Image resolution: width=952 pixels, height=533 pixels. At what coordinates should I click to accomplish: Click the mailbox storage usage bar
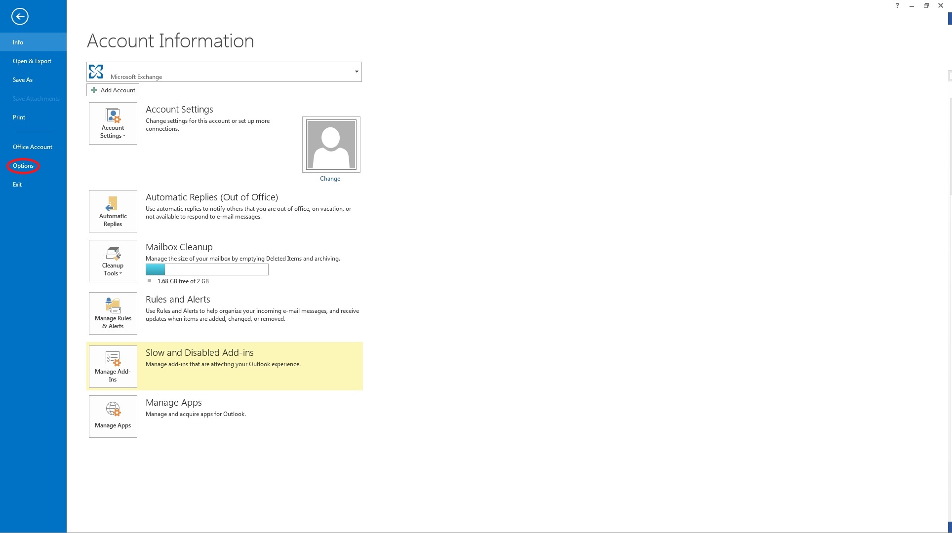click(x=207, y=269)
